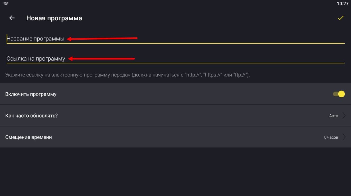The width and height of the screenshot is (351, 196).
Task: Click the yellow underline of the name field
Action: click(x=212, y=43)
